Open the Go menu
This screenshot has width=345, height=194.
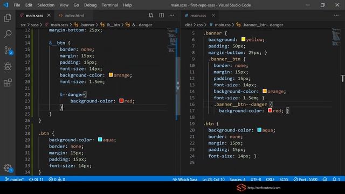(x=76, y=5)
